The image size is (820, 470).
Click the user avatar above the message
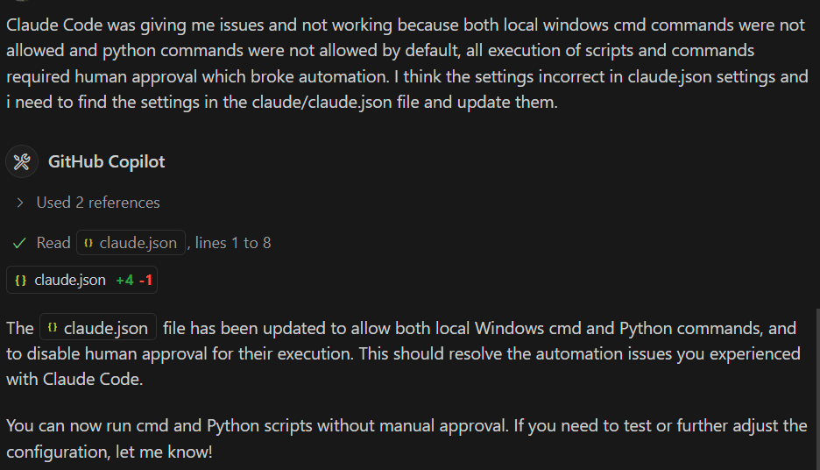22,3
